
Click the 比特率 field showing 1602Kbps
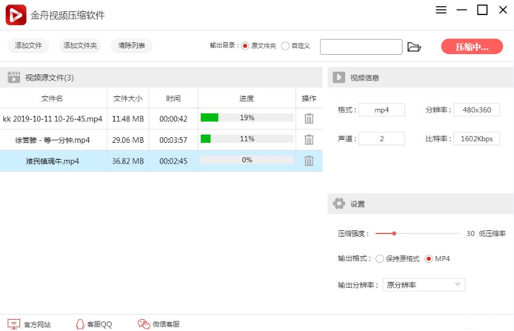[x=477, y=138]
